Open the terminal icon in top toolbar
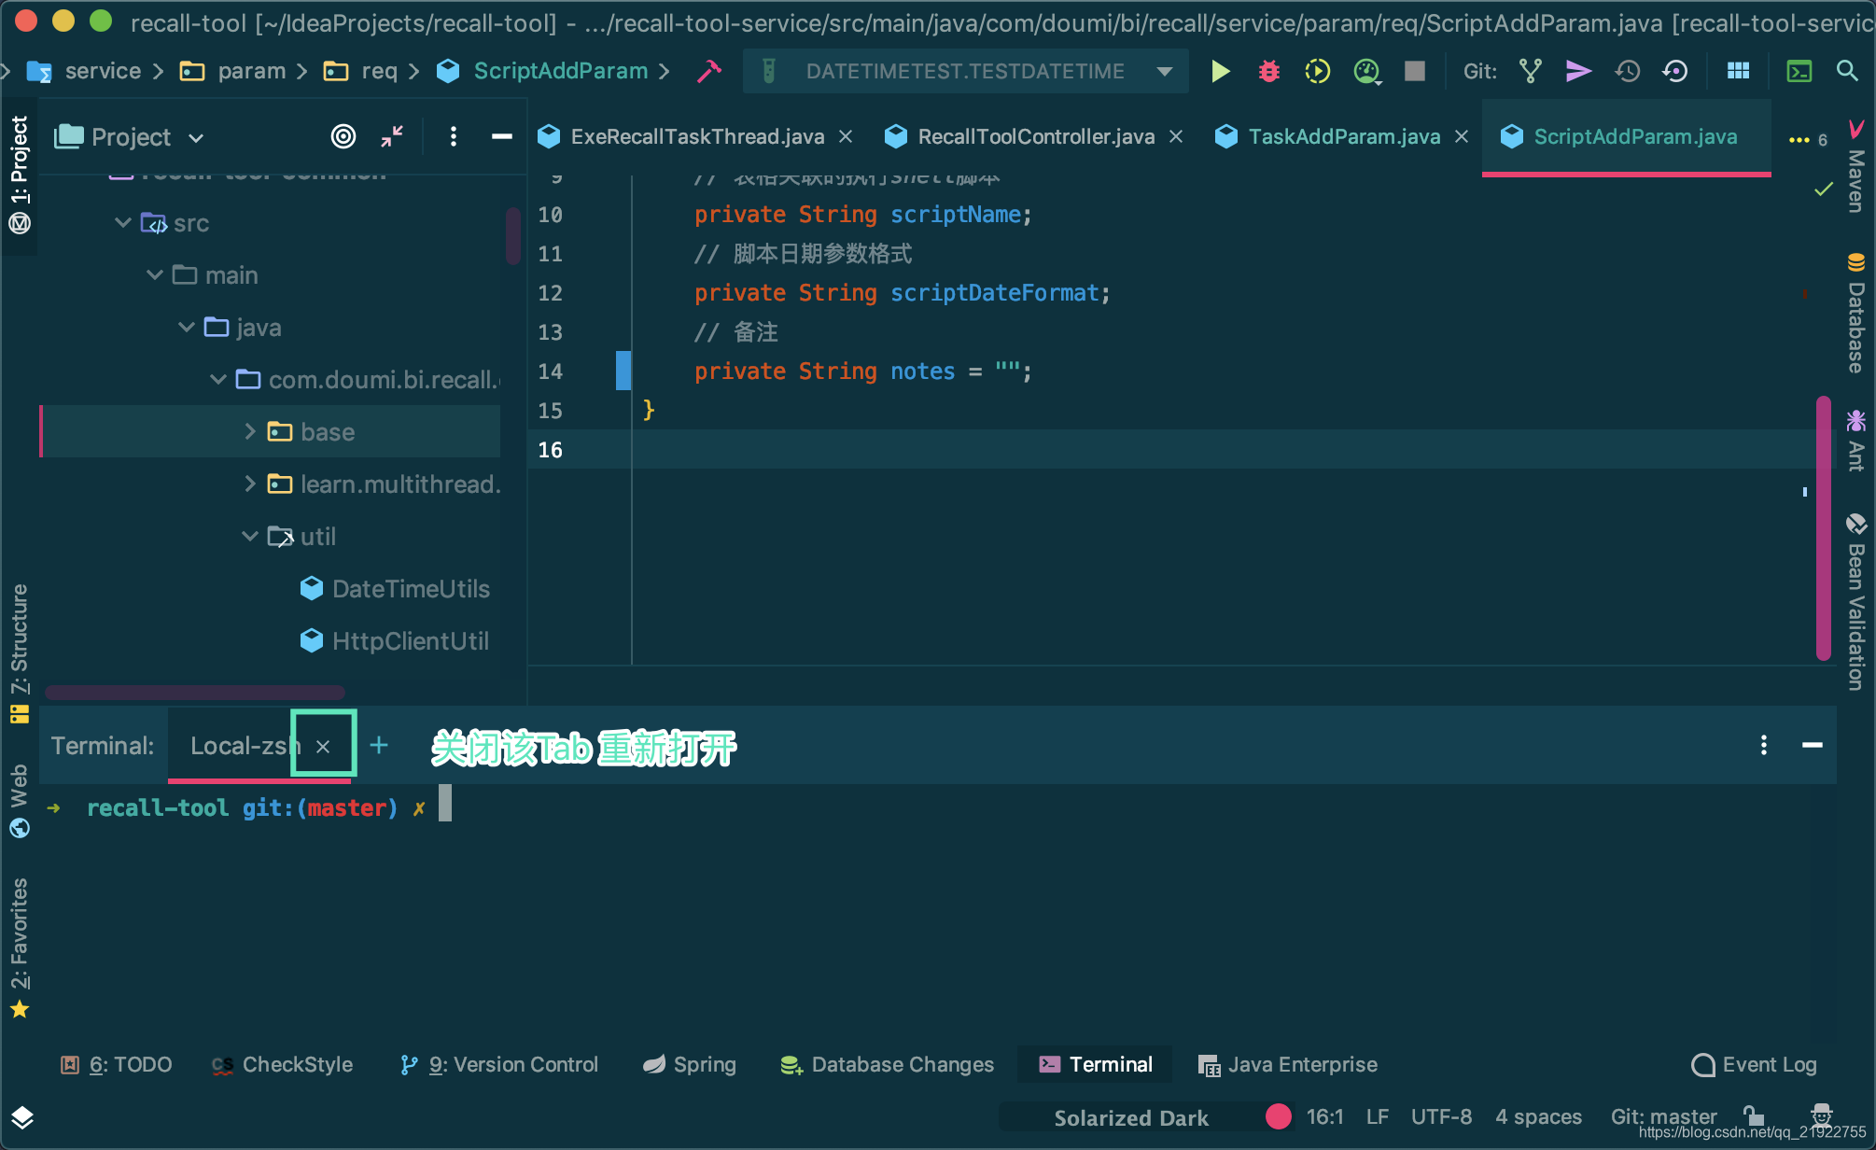Screen dimensions: 1876x1150 (x=1799, y=71)
